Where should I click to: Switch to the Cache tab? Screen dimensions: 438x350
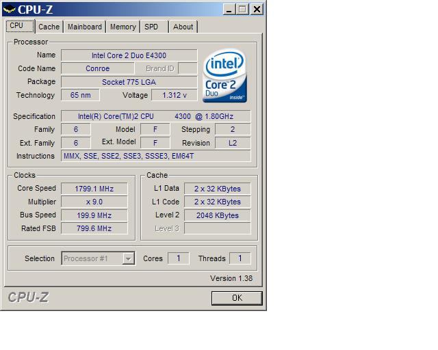(49, 27)
